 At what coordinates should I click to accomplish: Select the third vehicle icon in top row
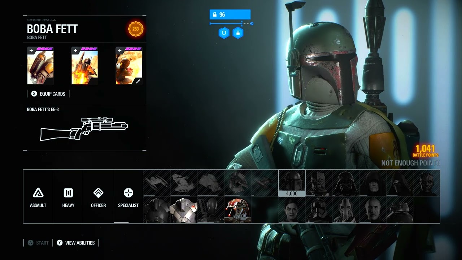pyautogui.click(x=211, y=183)
